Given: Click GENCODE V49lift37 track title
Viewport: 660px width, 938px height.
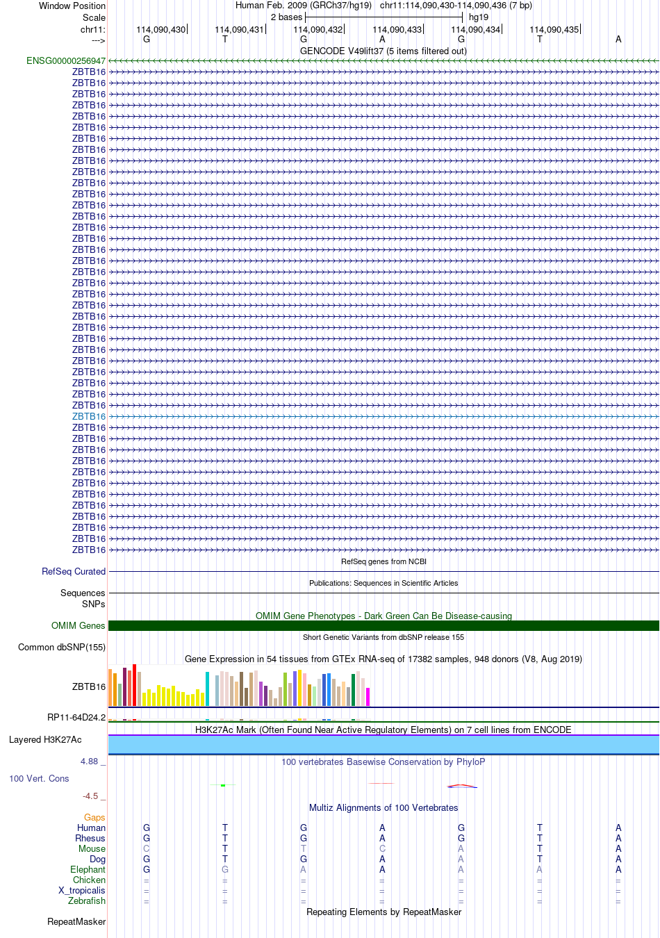Looking at the screenshot, I should coord(383,51).
